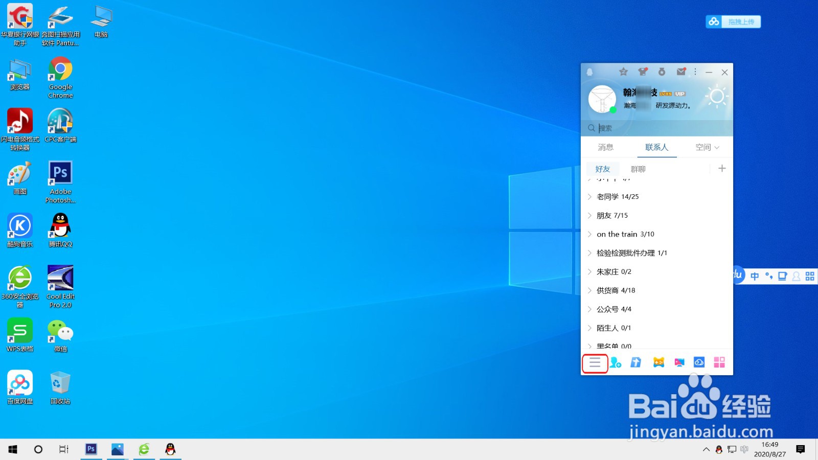Click the add friend icon in QQ

point(615,362)
